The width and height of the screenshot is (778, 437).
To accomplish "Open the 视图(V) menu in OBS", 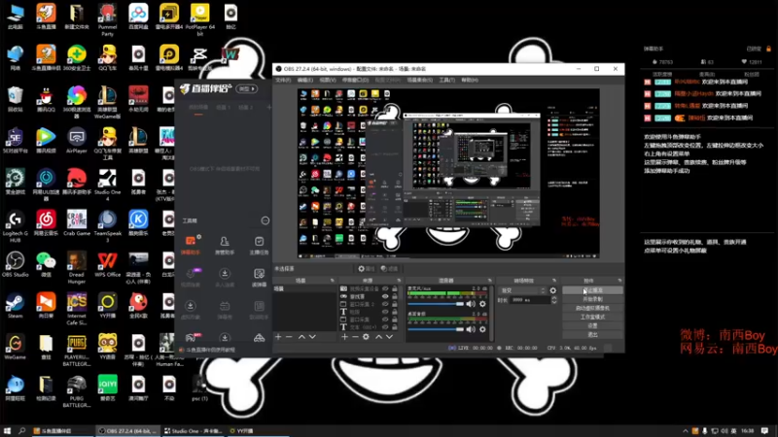I will pyautogui.click(x=328, y=80).
